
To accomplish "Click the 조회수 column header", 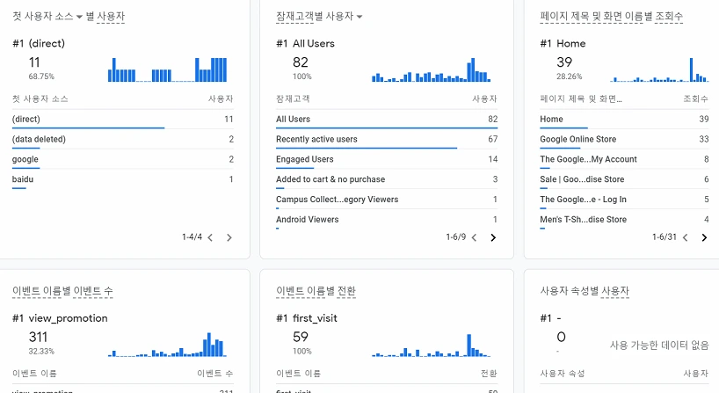I will point(695,99).
